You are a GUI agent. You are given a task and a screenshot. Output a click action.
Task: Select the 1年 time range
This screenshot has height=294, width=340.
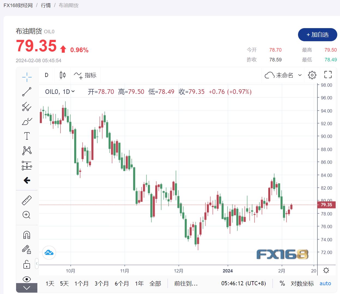(x=139, y=284)
